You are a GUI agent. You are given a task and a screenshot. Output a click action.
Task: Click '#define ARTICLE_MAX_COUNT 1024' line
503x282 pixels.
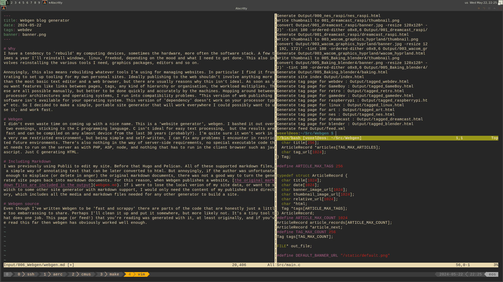pos(312,218)
